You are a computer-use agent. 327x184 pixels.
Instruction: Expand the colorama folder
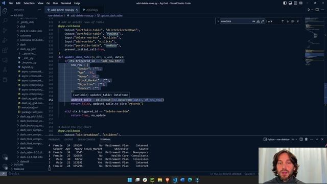(x=26, y=35)
